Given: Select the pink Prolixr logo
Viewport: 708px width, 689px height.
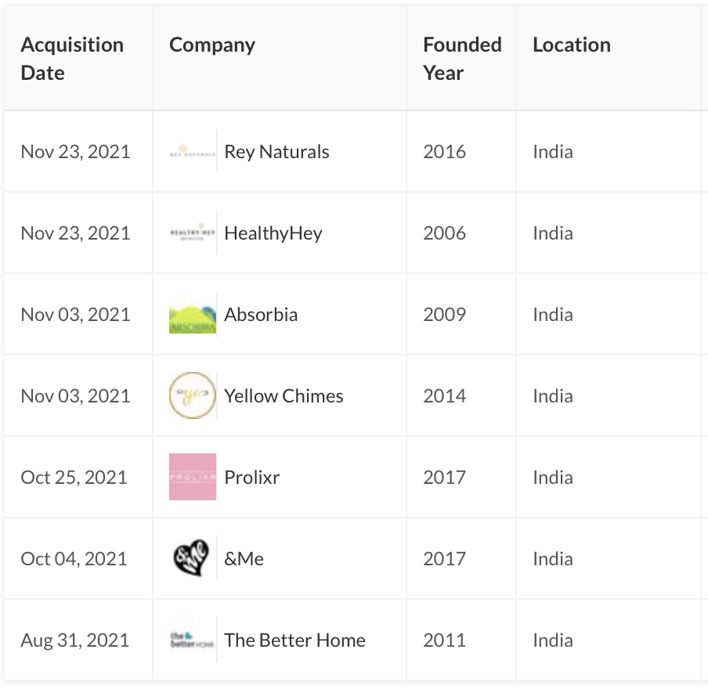Looking at the screenshot, I should click(192, 477).
